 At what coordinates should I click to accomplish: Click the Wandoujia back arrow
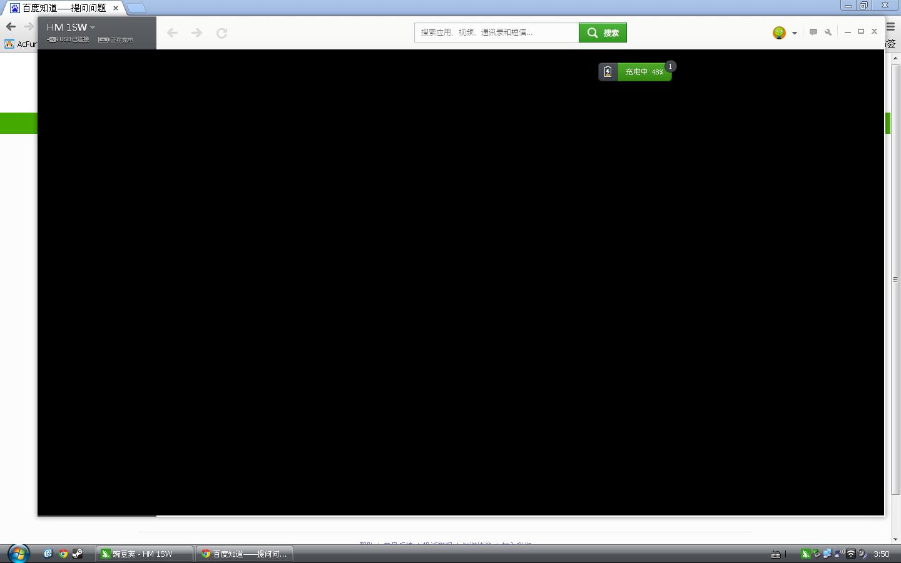pyautogui.click(x=172, y=33)
